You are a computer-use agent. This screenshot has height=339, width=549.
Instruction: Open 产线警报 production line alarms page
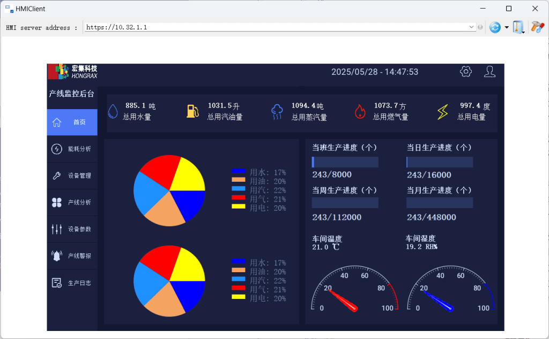pyautogui.click(x=72, y=256)
